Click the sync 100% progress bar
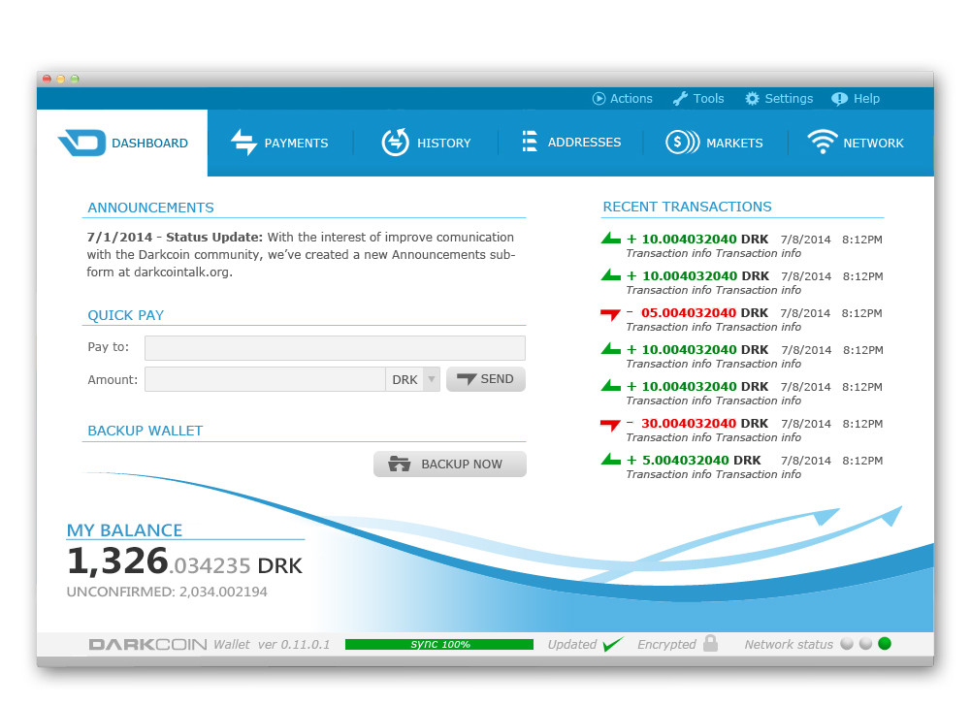This screenshot has width=971, height=705. (x=439, y=644)
